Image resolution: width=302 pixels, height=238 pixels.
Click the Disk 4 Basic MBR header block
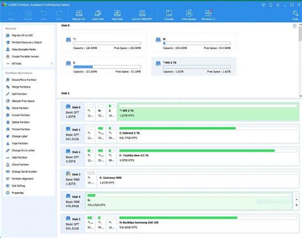pos(73,201)
